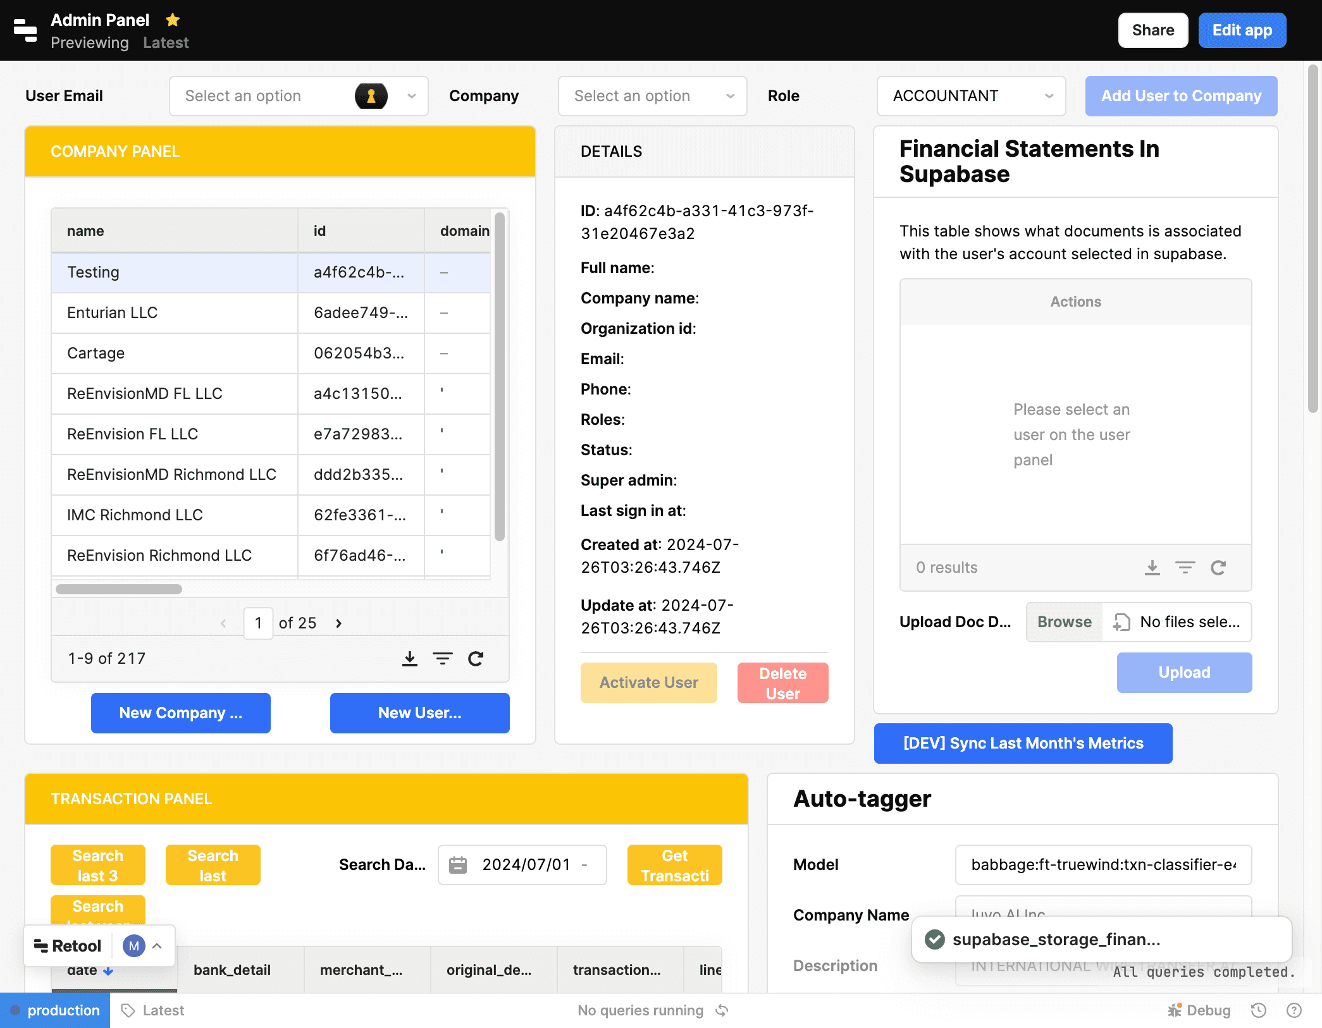Open the User Email selection dropdown
Viewport: 1322px width, 1028px height.
(298, 95)
